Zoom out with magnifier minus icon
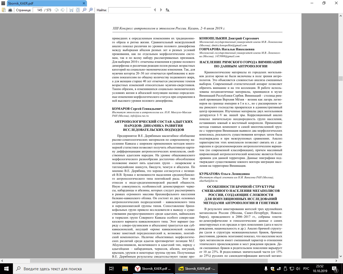Image resolution: width=343 pixels, height=274 pixels. 84,10
